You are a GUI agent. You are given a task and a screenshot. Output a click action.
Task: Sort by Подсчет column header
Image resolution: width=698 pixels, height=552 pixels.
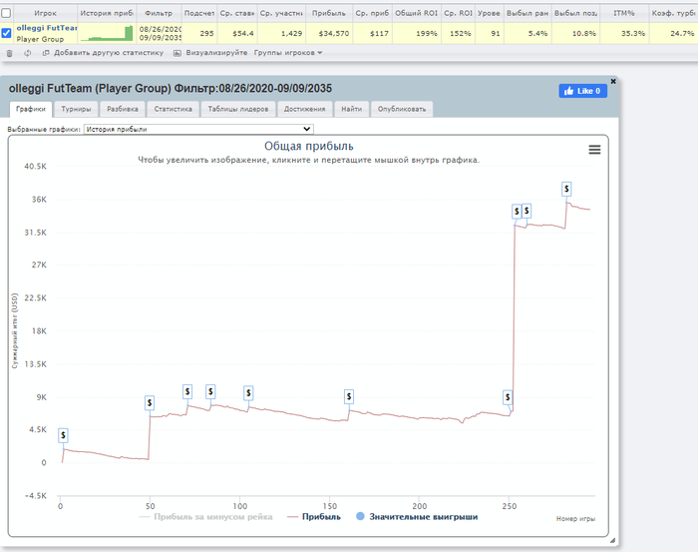coord(199,13)
